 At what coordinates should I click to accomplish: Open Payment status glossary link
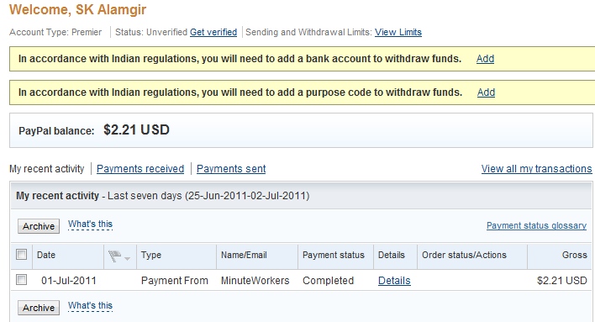[x=536, y=225]
